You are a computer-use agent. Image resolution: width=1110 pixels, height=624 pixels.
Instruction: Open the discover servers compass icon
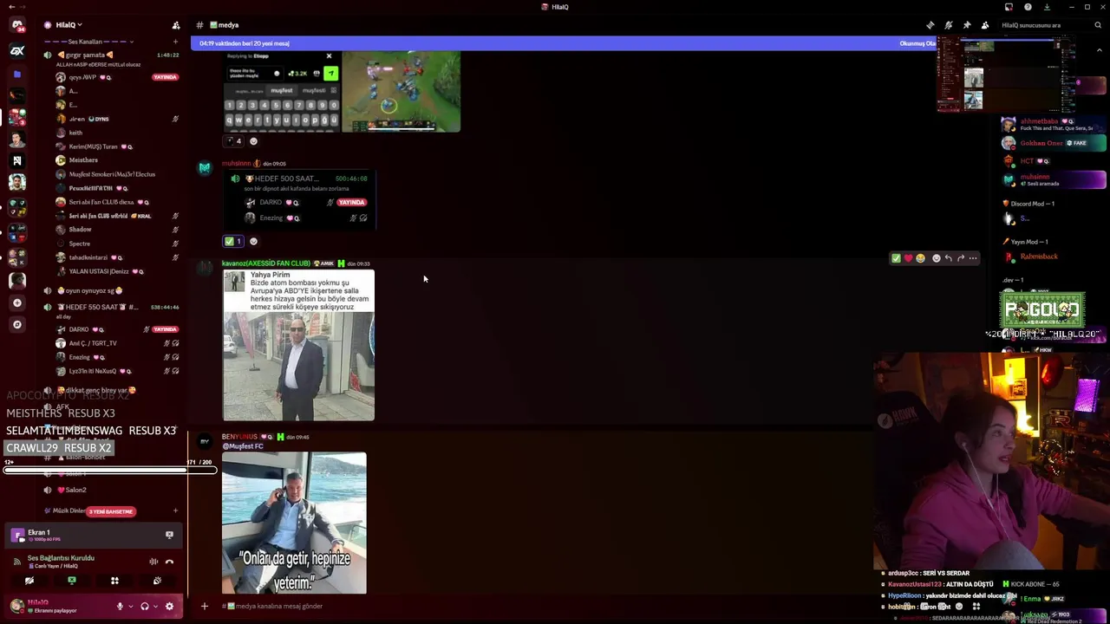click(x=17, y=324)
